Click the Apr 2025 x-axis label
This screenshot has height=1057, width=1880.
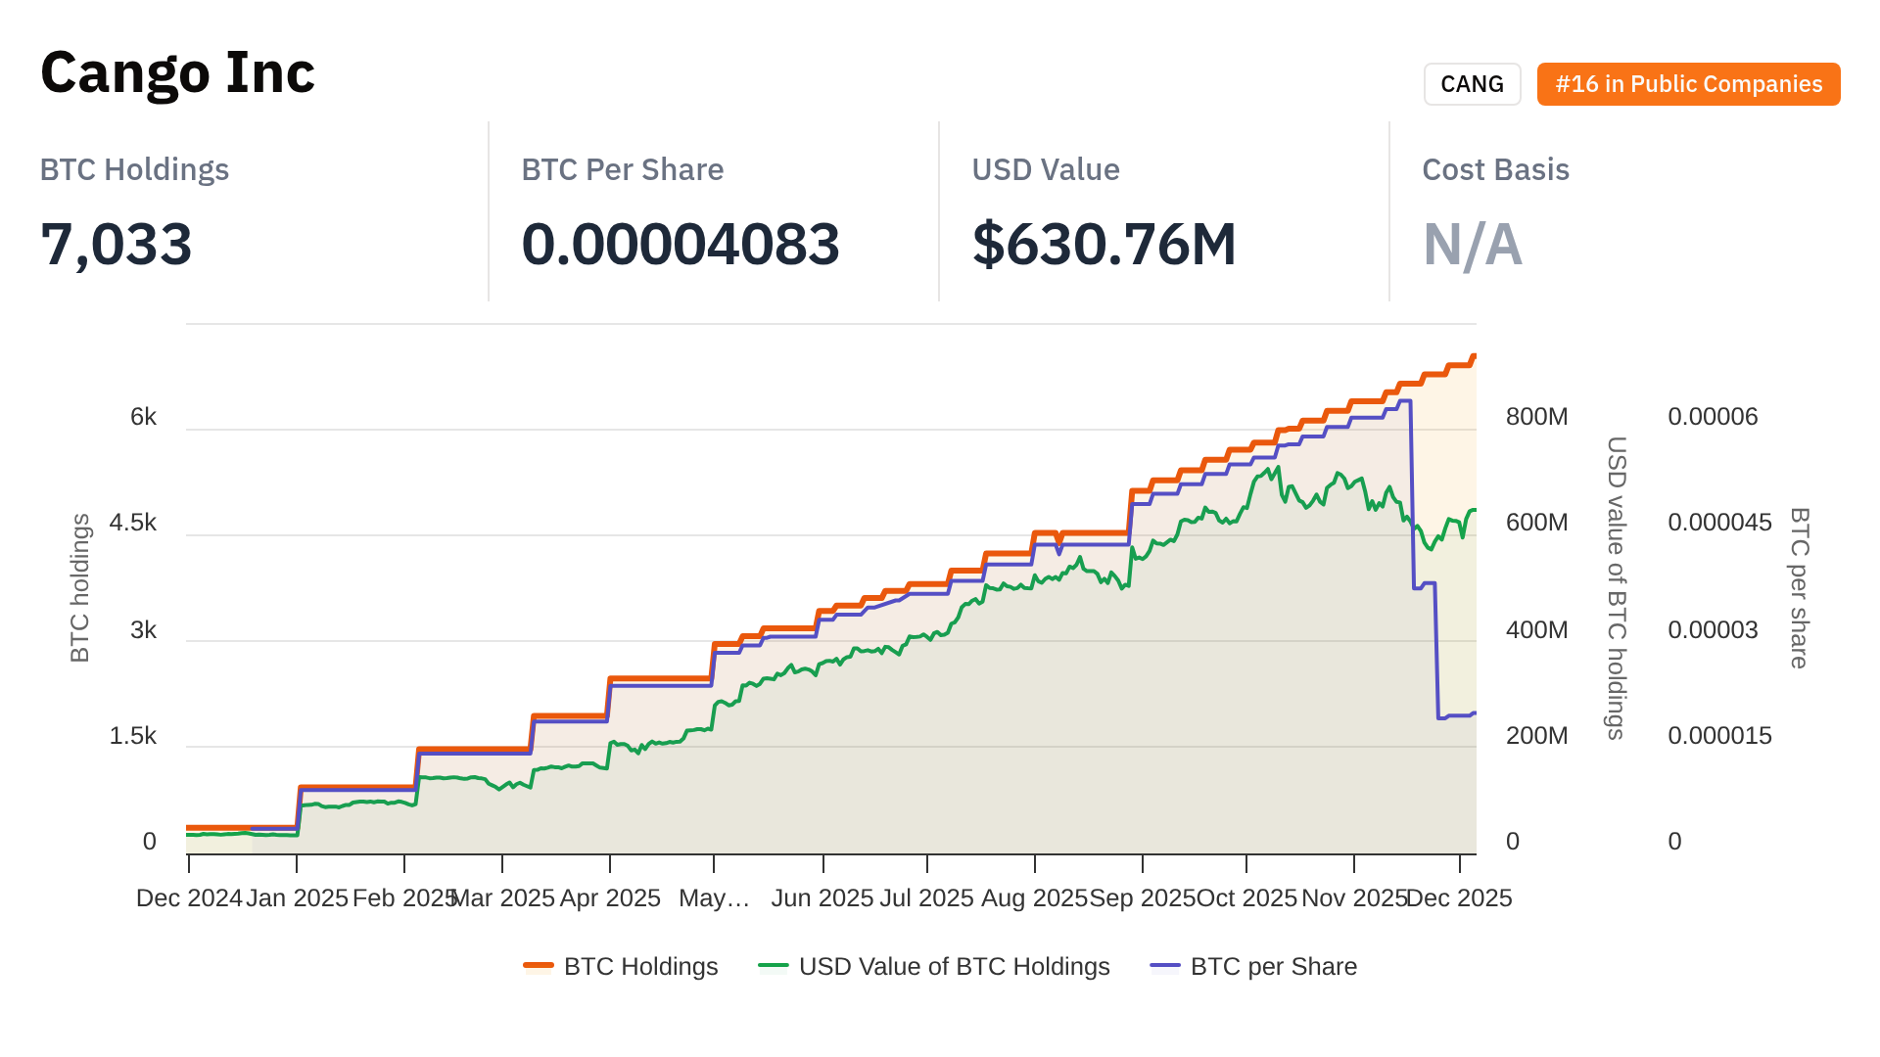610,897
